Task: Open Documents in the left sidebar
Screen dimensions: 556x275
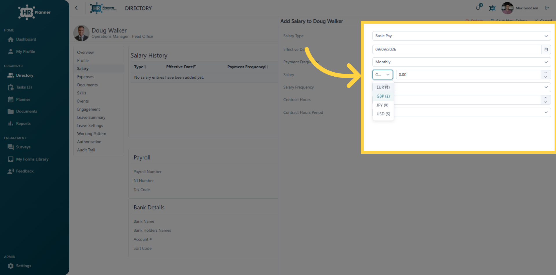Action: tap(27, 111)
